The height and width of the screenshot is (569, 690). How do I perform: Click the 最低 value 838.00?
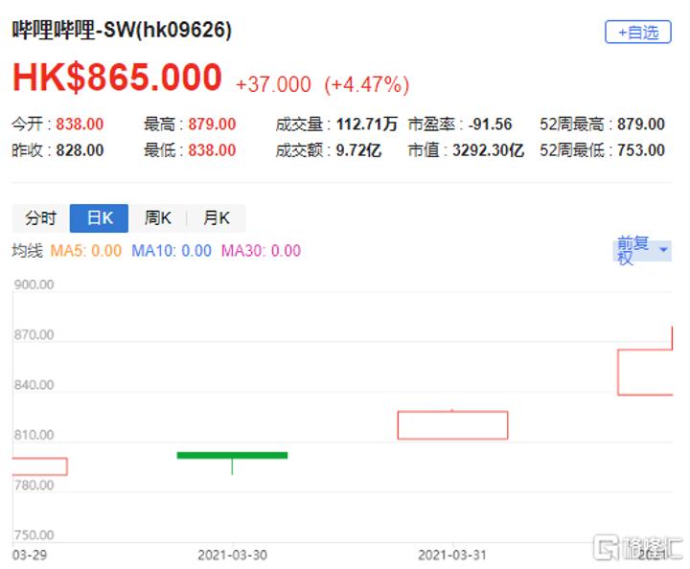pos(212,150)
